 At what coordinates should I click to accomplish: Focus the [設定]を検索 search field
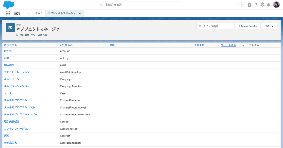[x=139, y=5]
